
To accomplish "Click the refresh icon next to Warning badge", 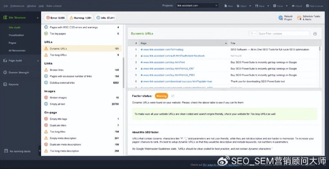I will (173, 96).
